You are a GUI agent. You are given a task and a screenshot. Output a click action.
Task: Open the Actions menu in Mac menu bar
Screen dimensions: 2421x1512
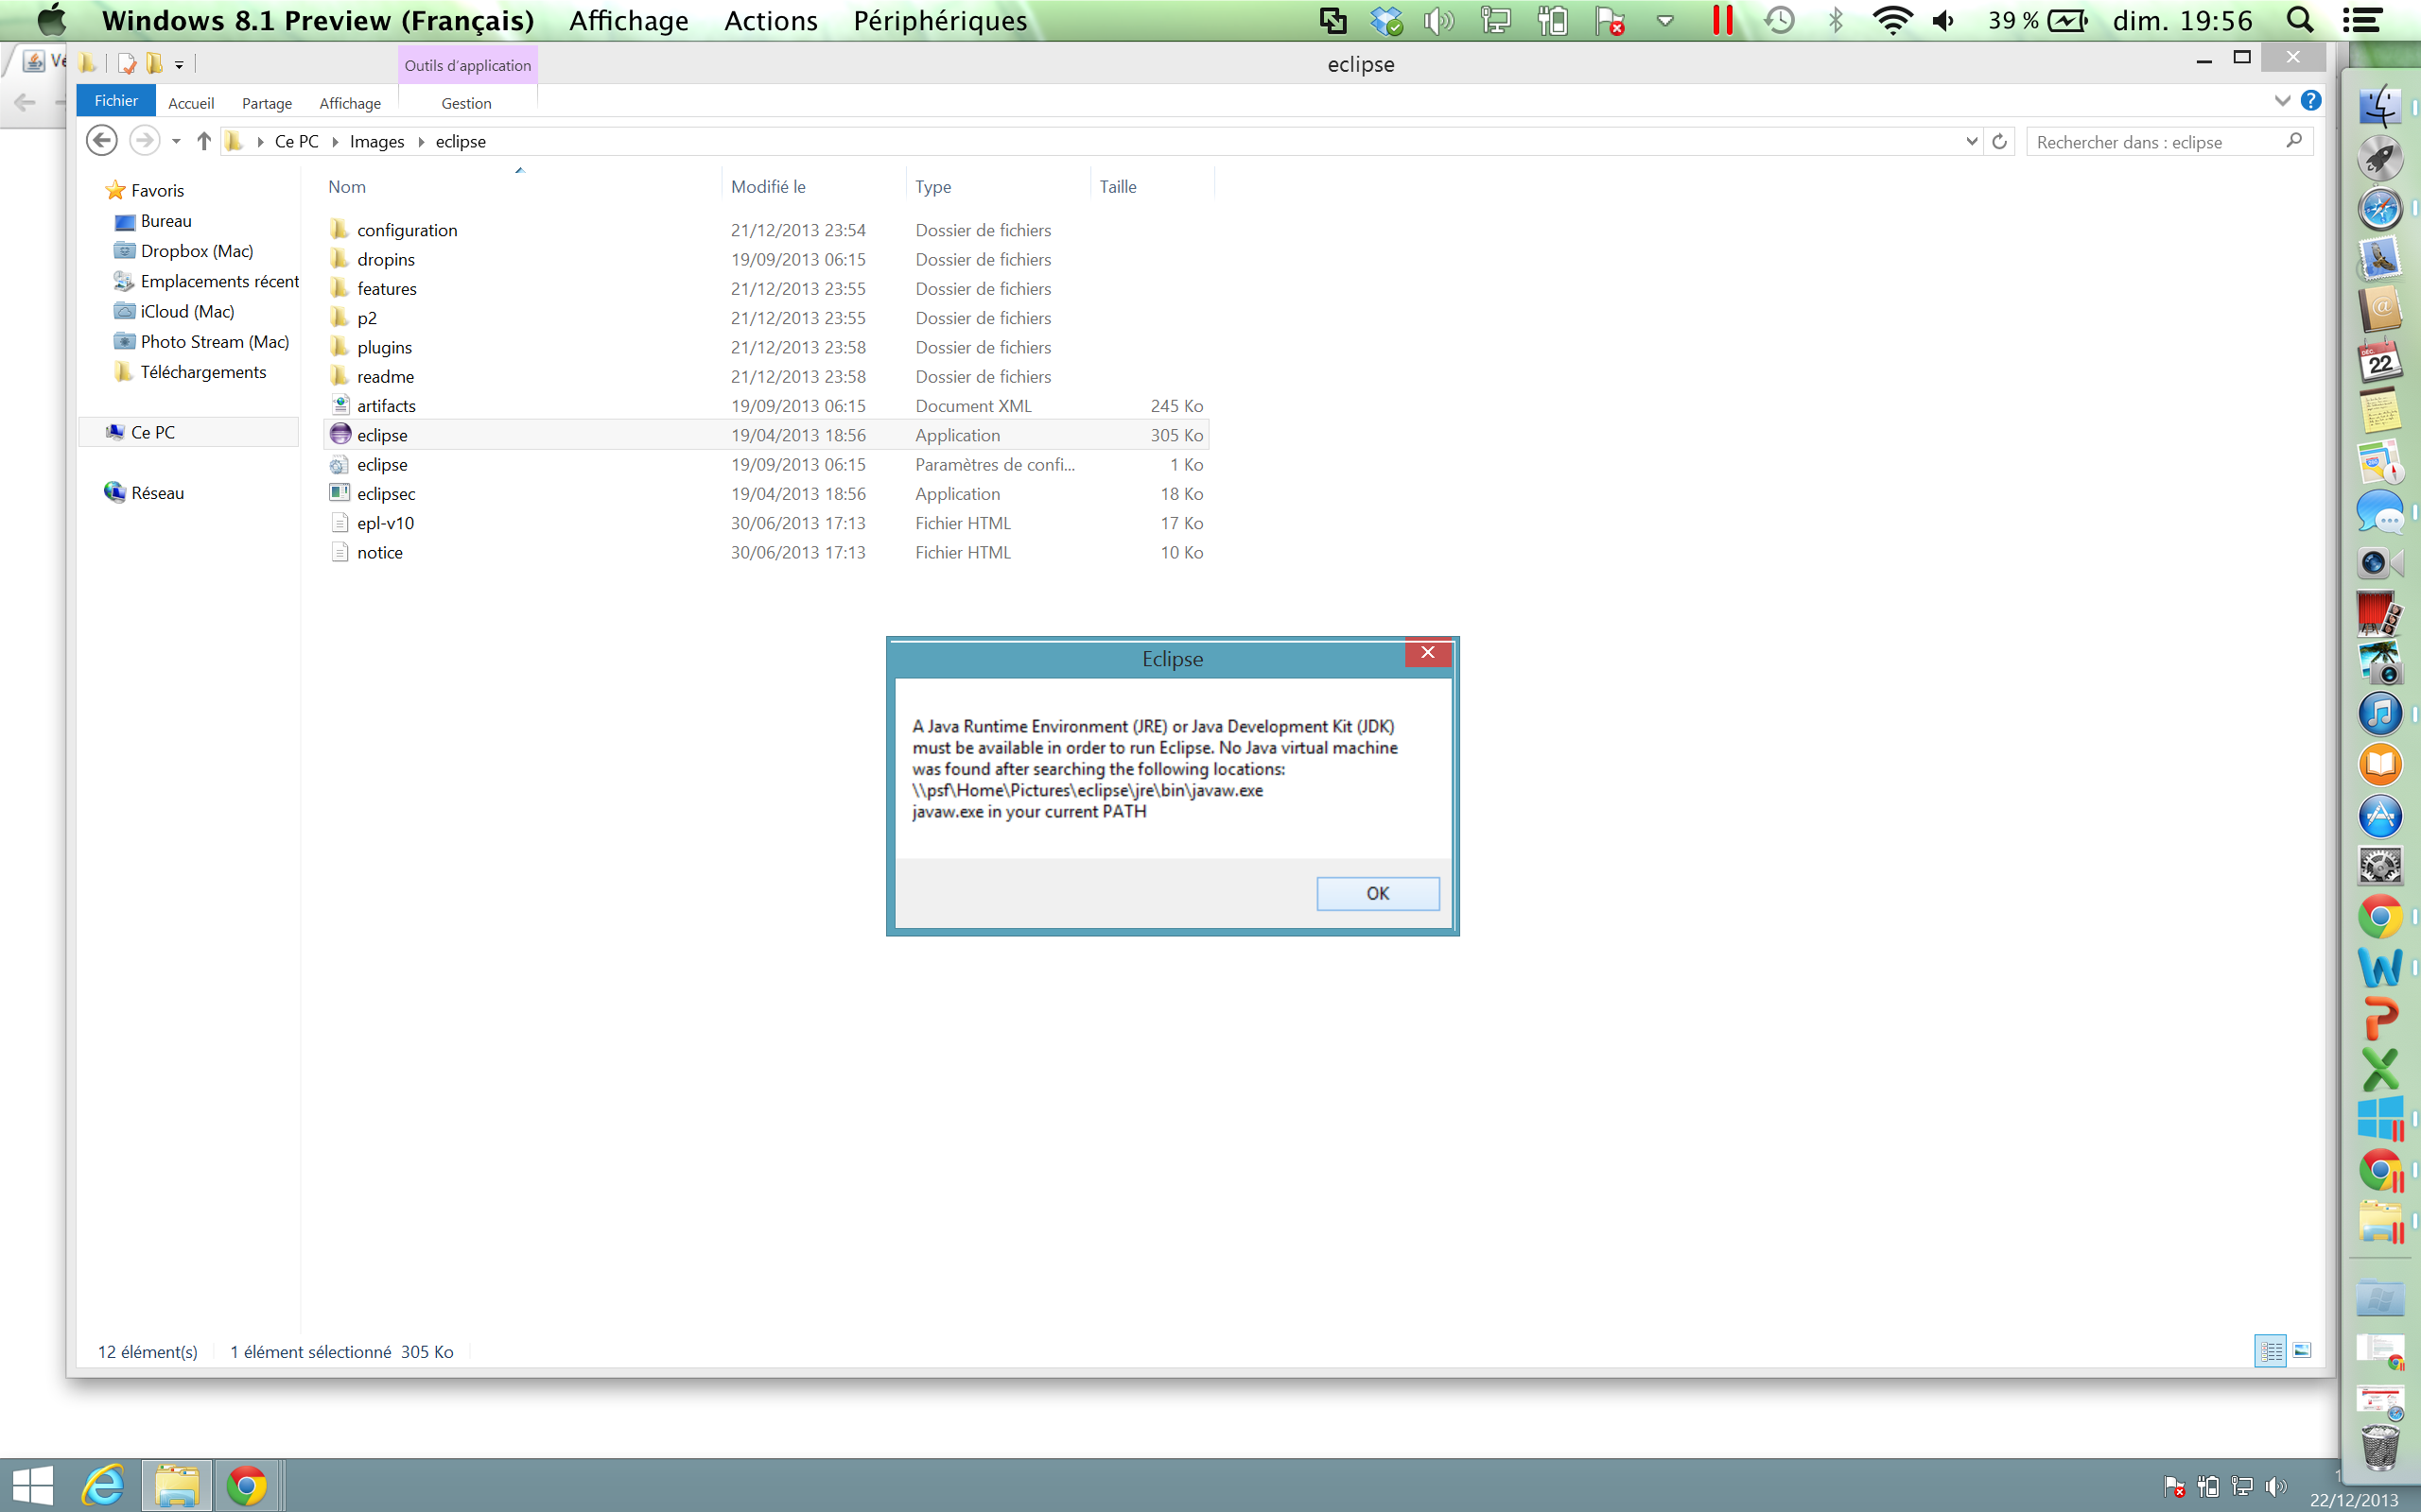click(x=771, y=20)
